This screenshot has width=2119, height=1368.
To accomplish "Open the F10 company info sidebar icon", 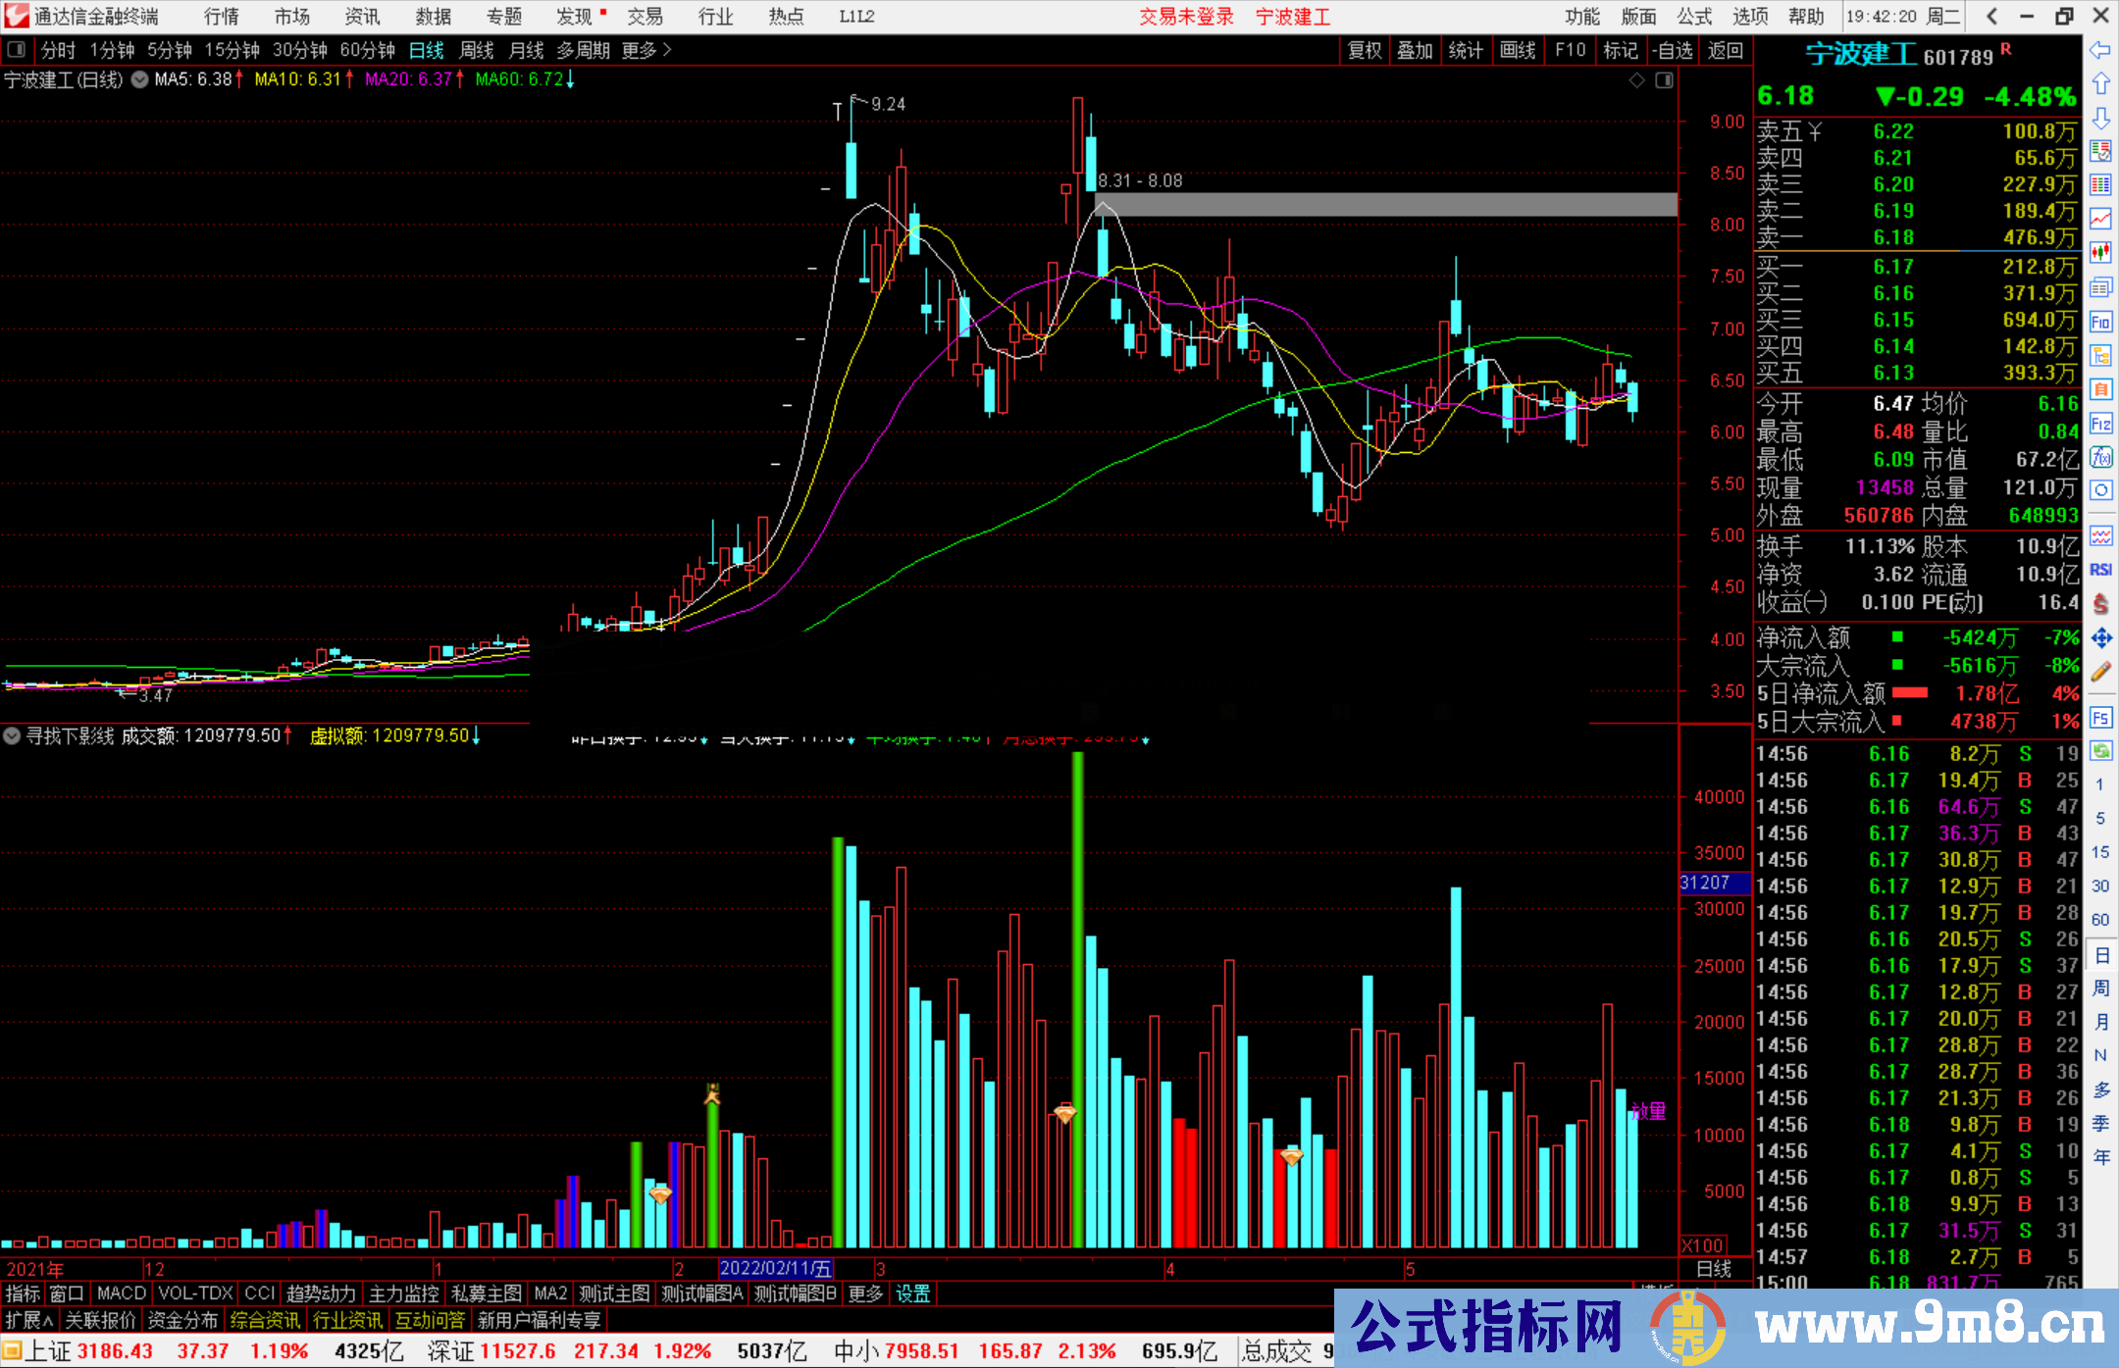I will [x=2100, y=322].
